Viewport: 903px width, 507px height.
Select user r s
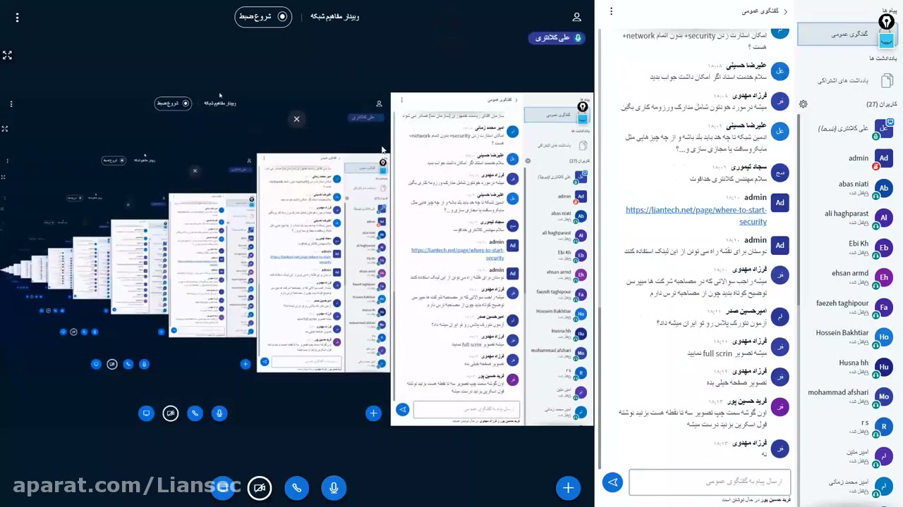point(847,426)
